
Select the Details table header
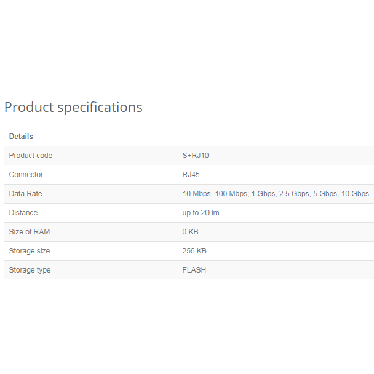[x=21, y=137]
